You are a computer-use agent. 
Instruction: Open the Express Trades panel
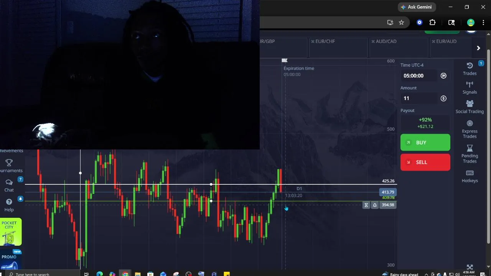(470, 129)
